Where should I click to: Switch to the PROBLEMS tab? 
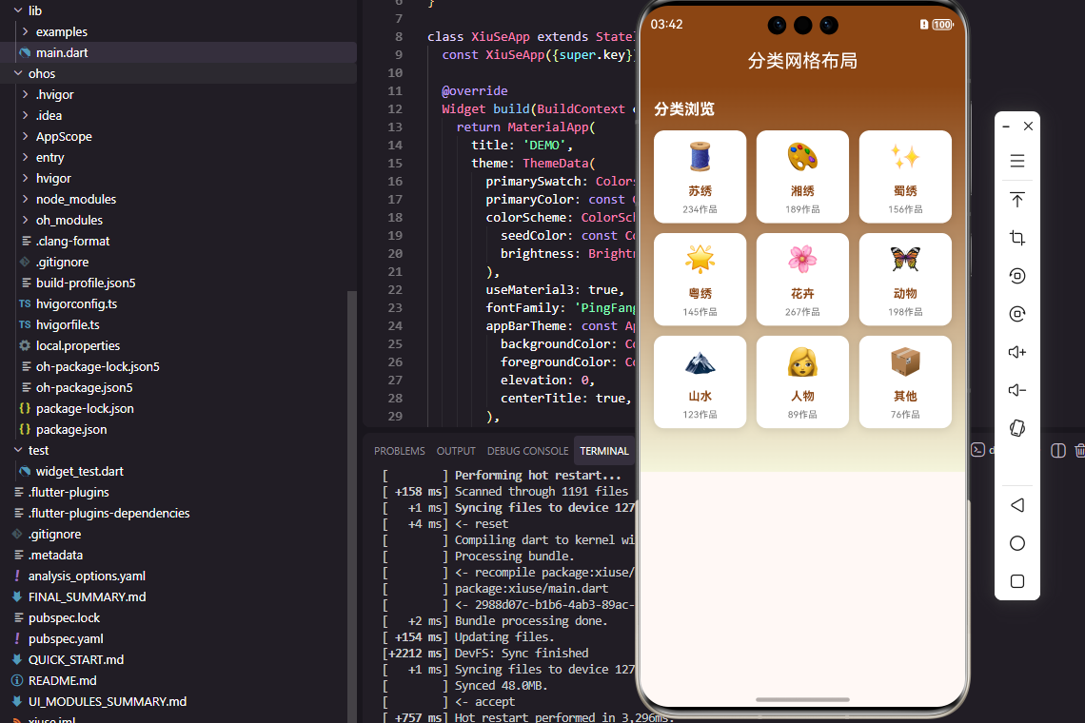coord(399,450)
